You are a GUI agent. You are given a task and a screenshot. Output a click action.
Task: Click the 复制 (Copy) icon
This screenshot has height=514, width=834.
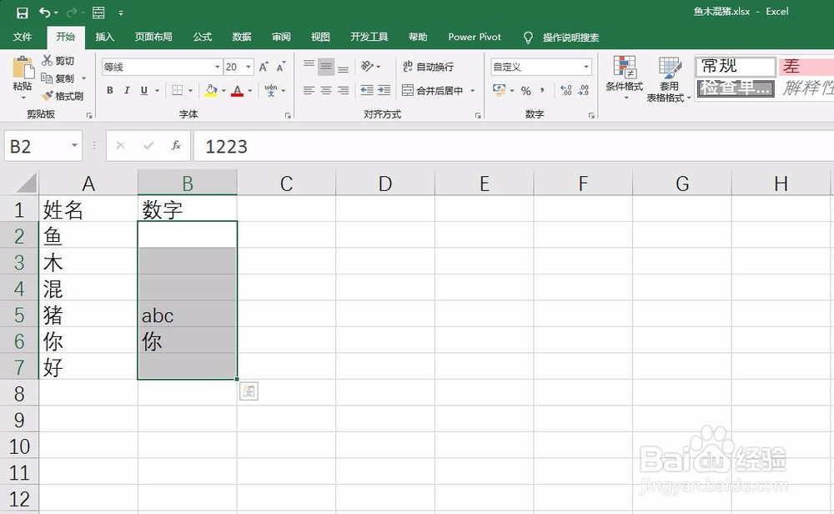pos(47,78)
